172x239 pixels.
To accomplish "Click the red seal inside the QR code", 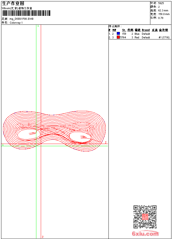I will pyautogui.click(x=145, y=217).
